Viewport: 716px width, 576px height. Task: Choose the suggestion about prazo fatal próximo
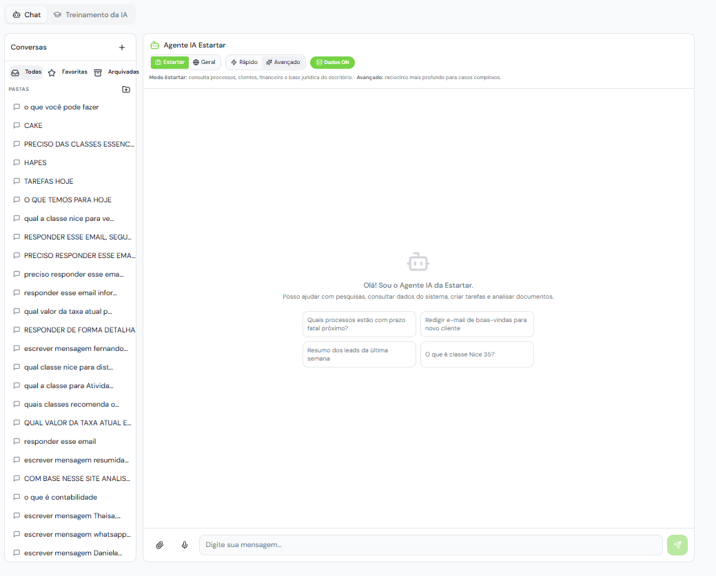pos(359,324)
